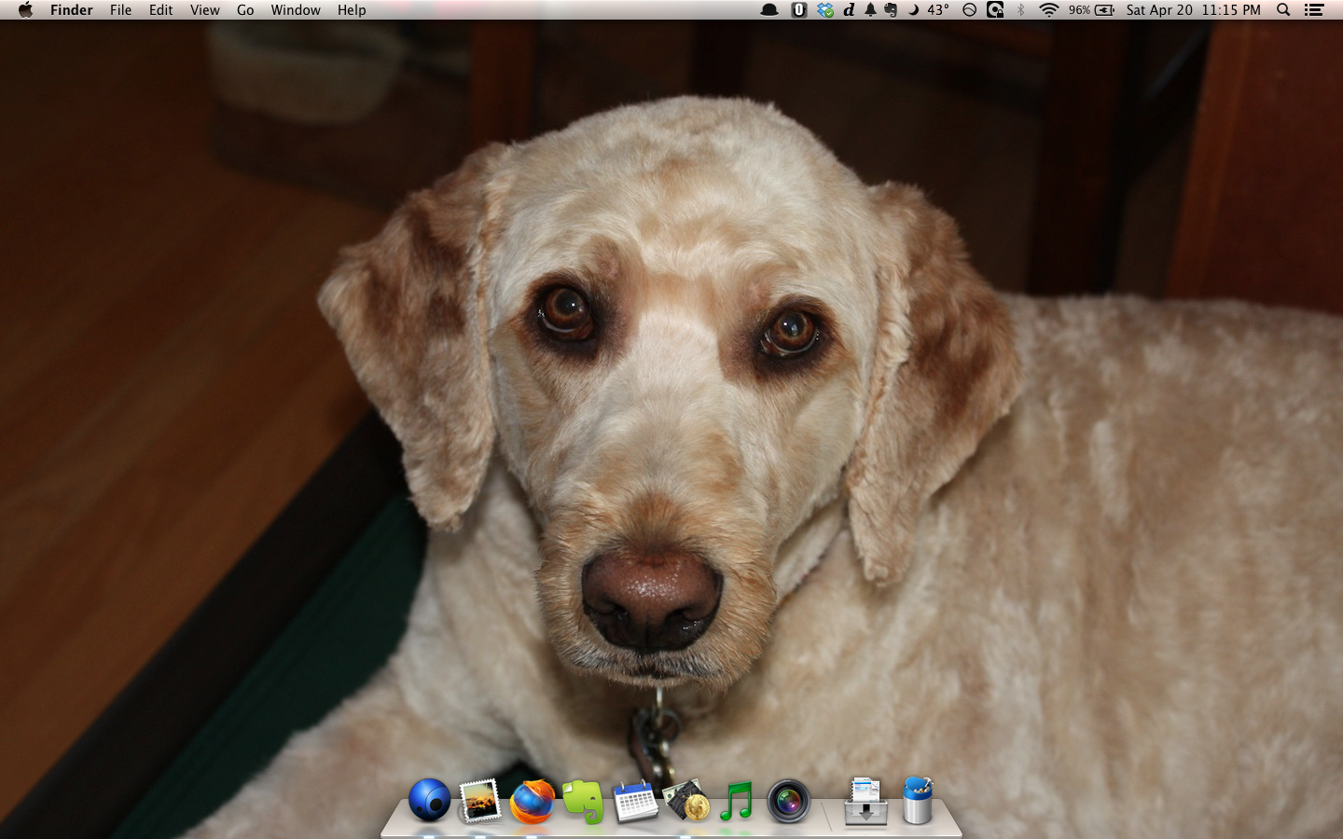
Task: Open the camera lens app in Dock
Action: click(x=789, y=801)
